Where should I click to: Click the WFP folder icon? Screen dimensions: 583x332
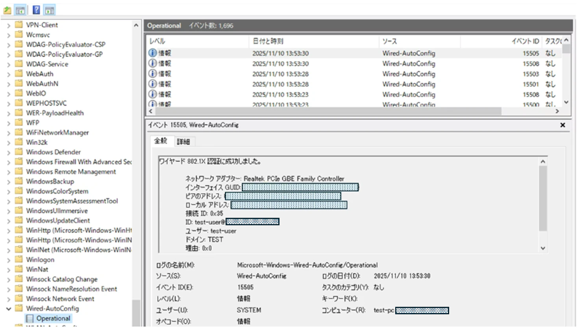pos(19,122)
